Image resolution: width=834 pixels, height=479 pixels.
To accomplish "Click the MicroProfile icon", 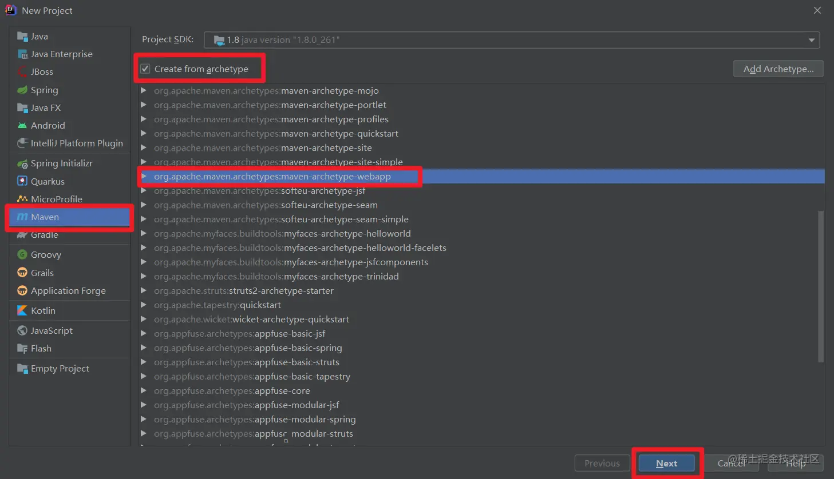I will click(x=22, y=199).
